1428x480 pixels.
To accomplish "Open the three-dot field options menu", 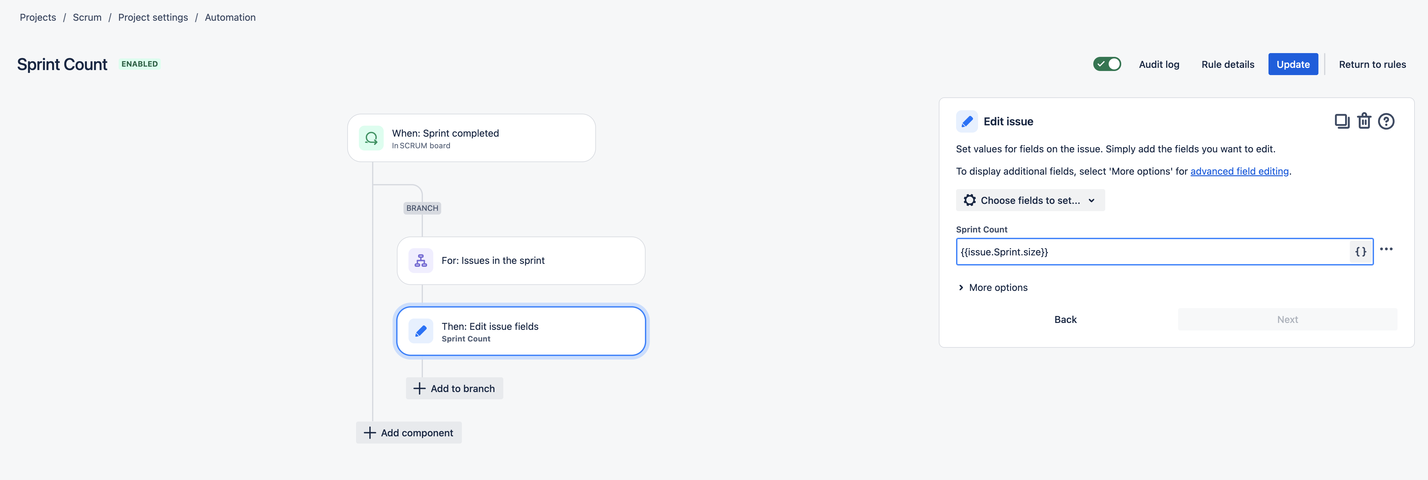I will [1386, 249].
